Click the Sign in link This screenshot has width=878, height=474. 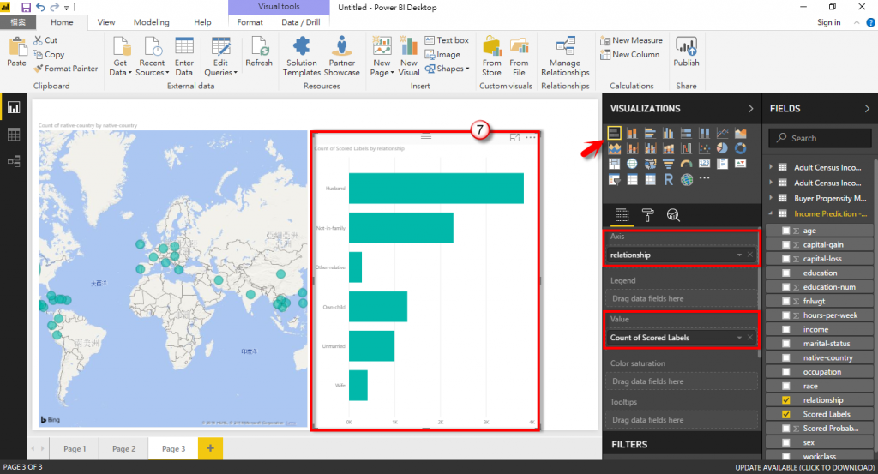pos(829,22)
